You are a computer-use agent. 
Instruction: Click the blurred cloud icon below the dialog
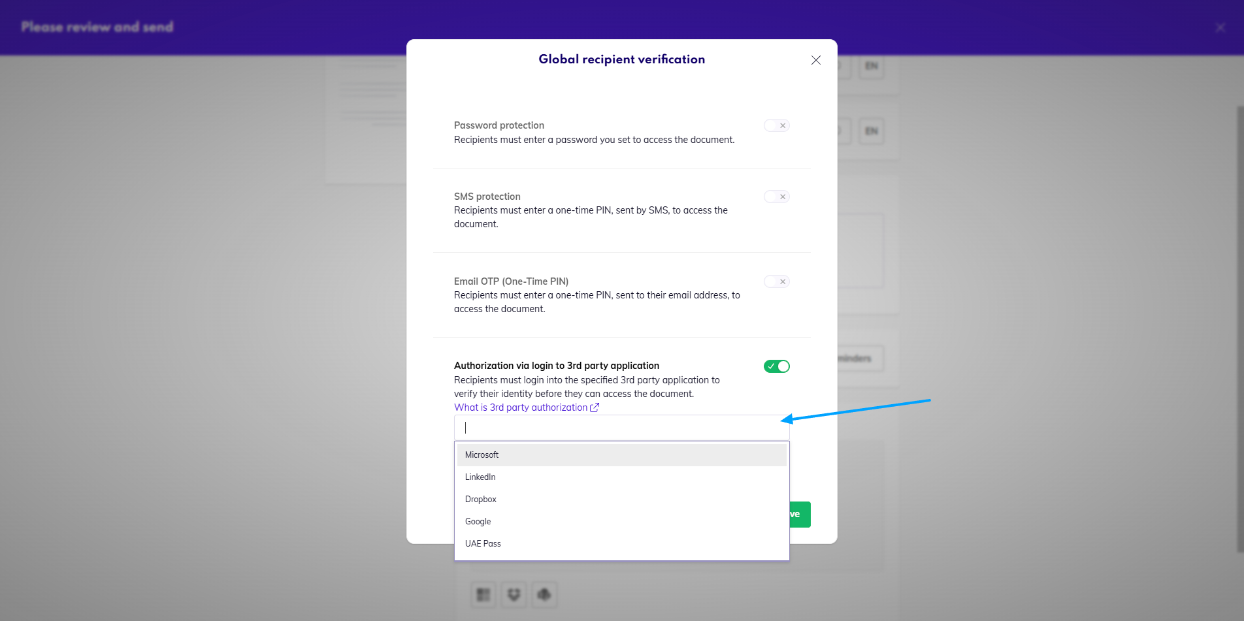544,594
